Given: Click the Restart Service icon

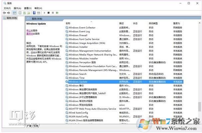Looking at the screenshot, I should [x=57, y=13].
